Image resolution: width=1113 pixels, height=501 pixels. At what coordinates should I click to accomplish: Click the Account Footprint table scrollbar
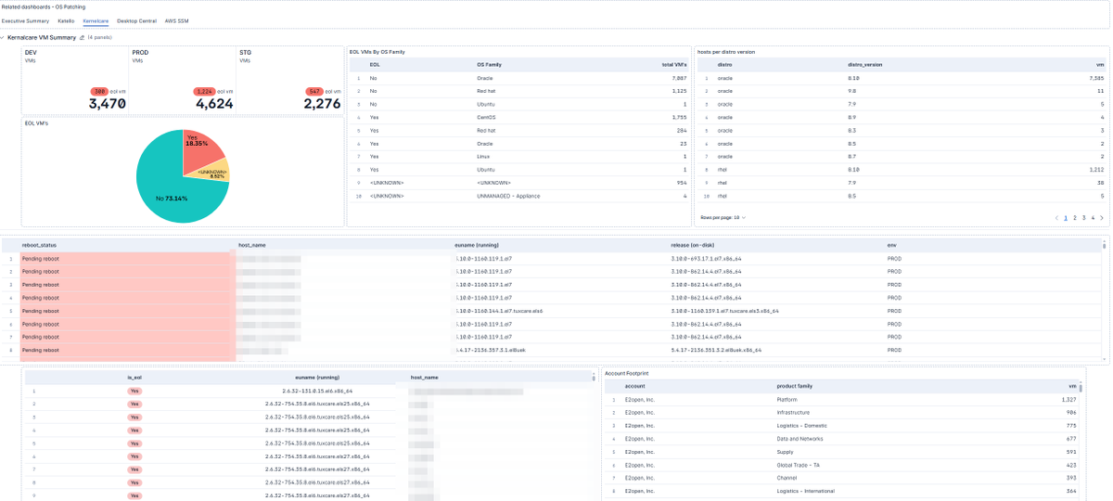1081,386
